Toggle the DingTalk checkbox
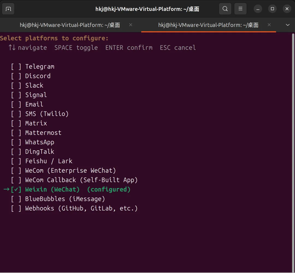This screenshot has height=273, width=295. click(x=16, y=152)
